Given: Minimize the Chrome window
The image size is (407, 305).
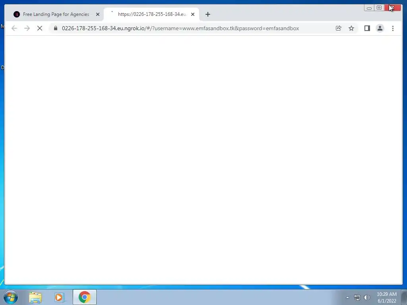Looking at the screenshot, I should (369, 8).
